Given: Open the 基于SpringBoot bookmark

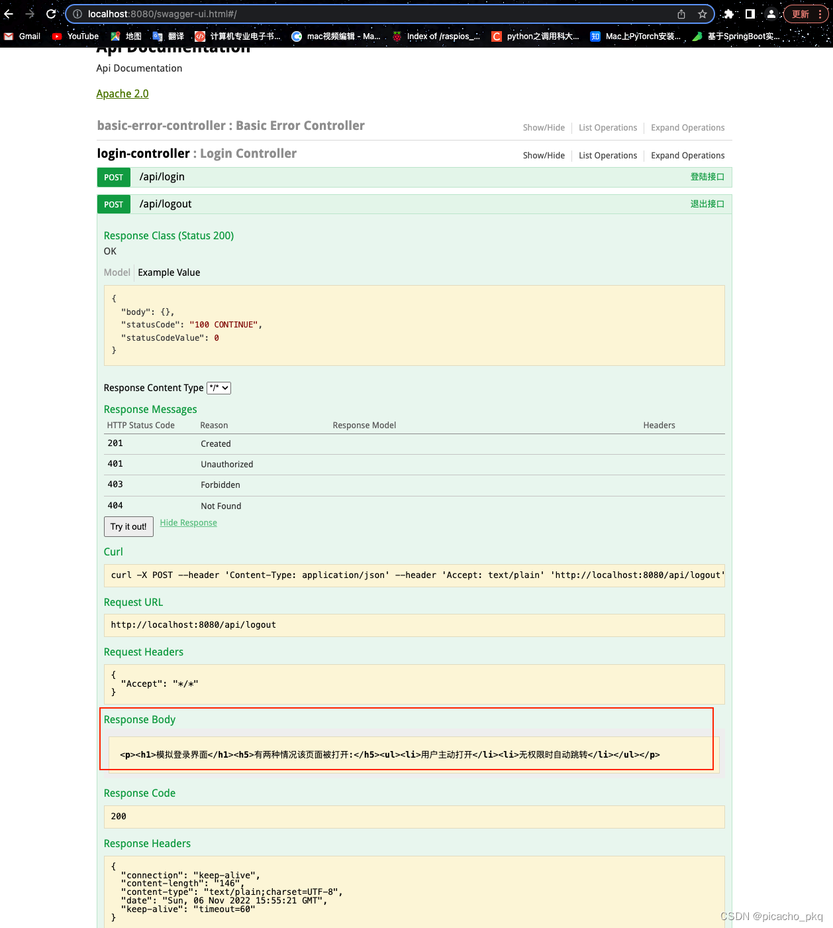Looking at the screenshot, I should point(736,36).
